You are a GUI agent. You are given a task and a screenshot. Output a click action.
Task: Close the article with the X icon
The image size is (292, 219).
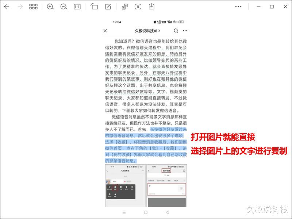point(105,31)
